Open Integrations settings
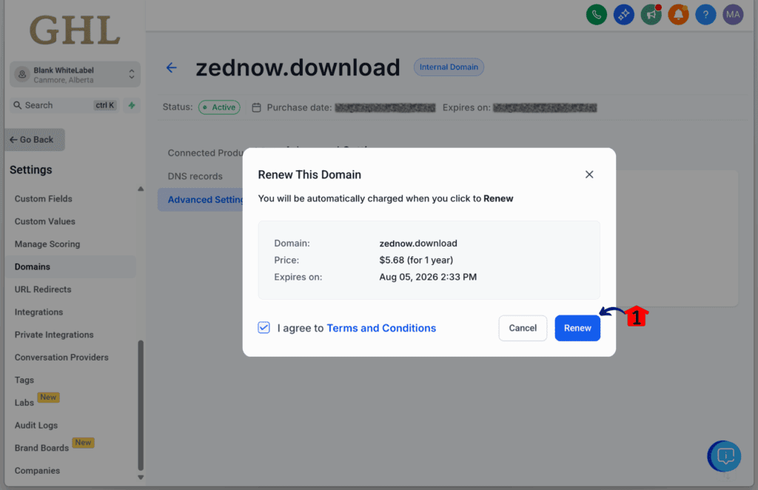The height and width of the screenshot is (490, 758). point(38,312)
